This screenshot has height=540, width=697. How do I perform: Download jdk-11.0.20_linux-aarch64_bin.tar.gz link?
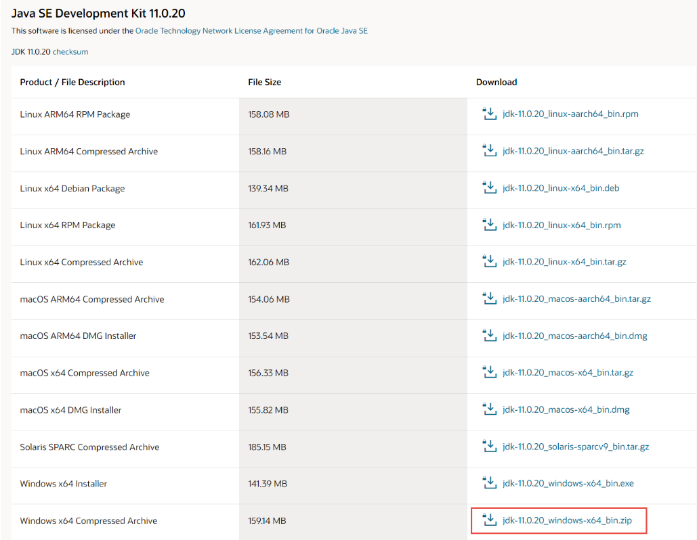[573, 151]
